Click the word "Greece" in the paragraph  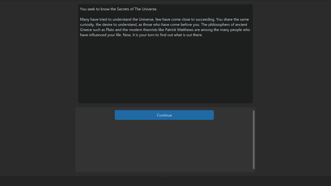(86, 30)
